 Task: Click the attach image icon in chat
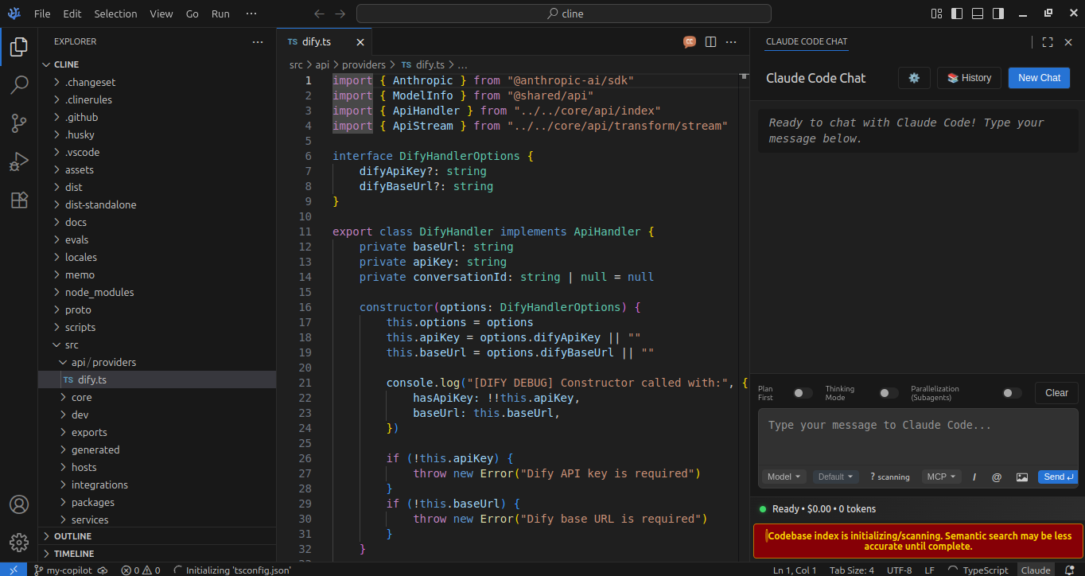pos(1021,477)
